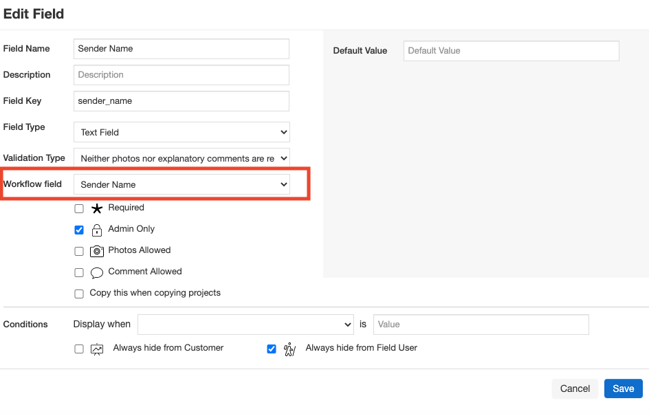Click the camera icon beside Photos Allowed
Image resolution: width=649 pixels, height=416 pixels.
(96, 250)
